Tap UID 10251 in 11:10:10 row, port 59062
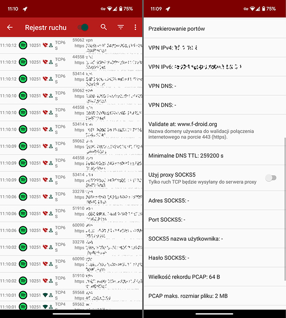 [35, 96]
